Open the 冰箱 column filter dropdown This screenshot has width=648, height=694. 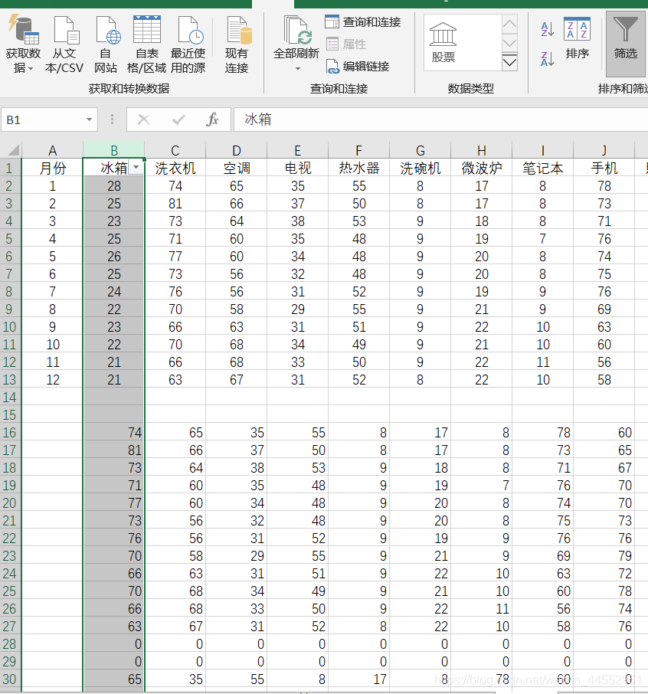136,168
